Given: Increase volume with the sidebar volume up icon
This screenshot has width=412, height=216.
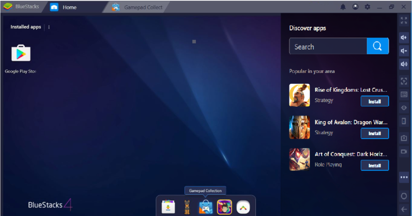Looking at the screenshot, I should pyautogui.click(x=404, y=38).
